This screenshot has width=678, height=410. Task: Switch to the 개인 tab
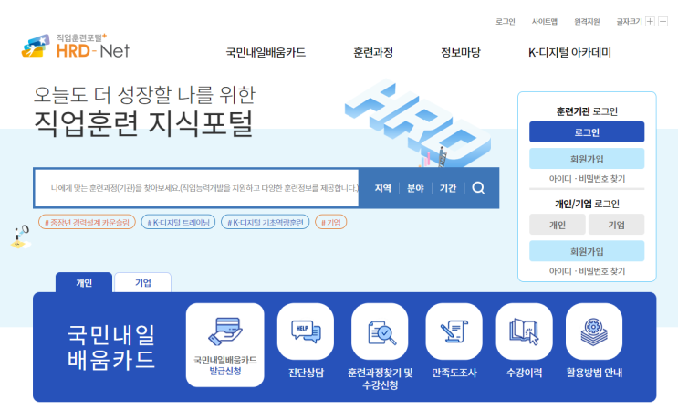pos(84,282)
